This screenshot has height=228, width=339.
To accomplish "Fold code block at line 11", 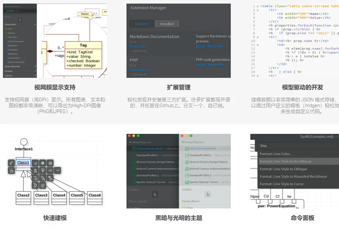I will pyautogui.click(x=258, y=45).
